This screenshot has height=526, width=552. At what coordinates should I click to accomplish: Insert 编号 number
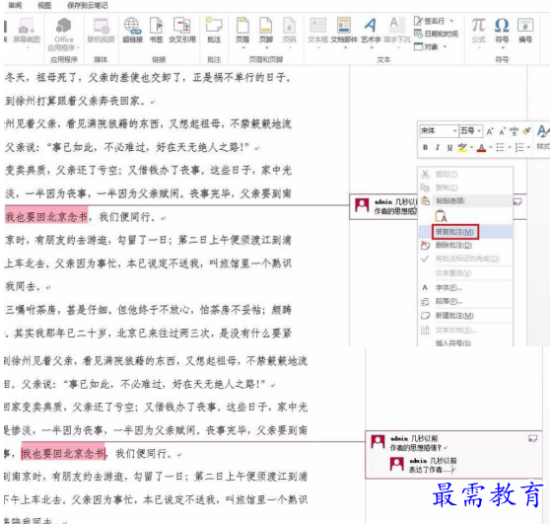click(525, 31)
